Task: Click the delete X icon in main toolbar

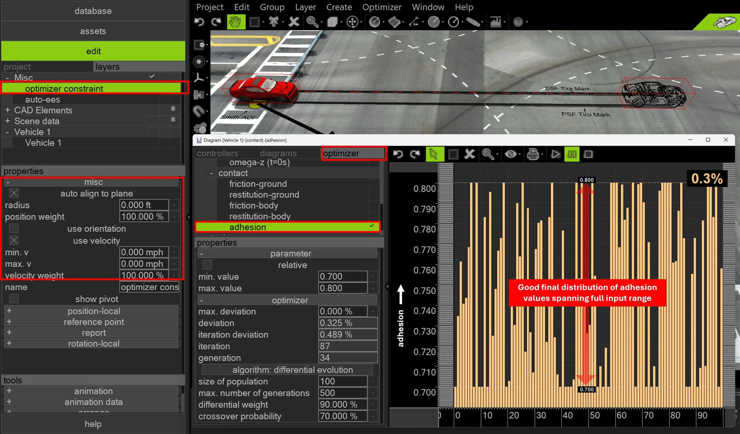Action: 294,22
